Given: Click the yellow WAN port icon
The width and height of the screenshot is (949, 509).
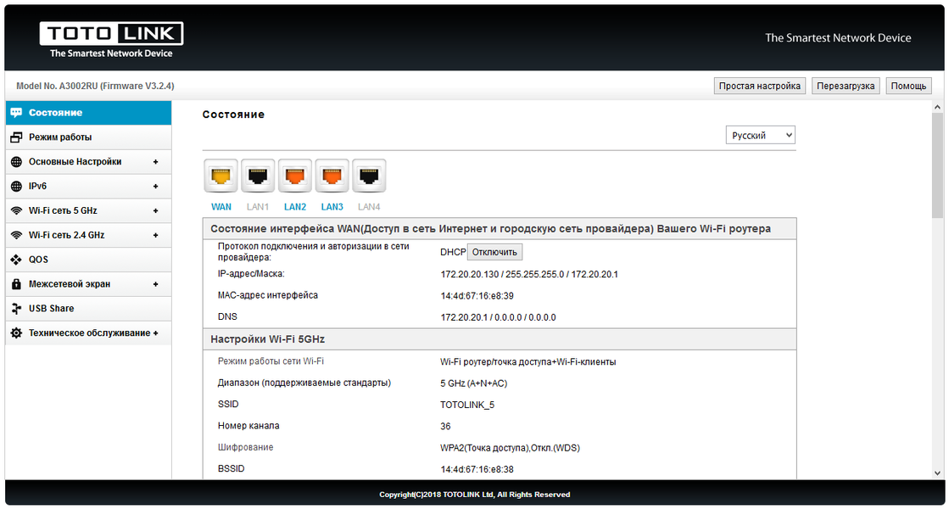Looking at the screenshot, I should point(221,176).
